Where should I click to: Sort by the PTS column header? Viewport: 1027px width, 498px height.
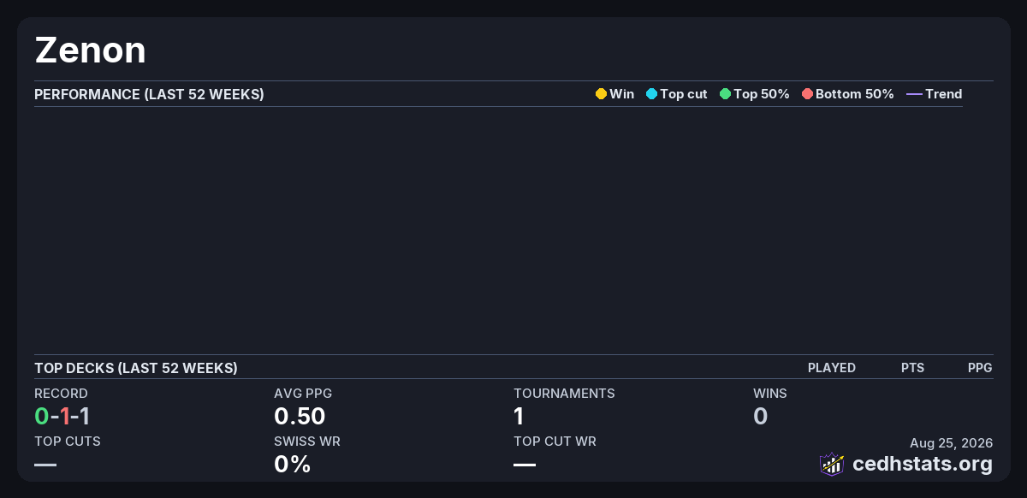click(x=912, y=368)
